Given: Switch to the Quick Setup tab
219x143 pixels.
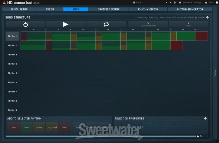Looking at the screenshot, I should [x=19, y=9].
